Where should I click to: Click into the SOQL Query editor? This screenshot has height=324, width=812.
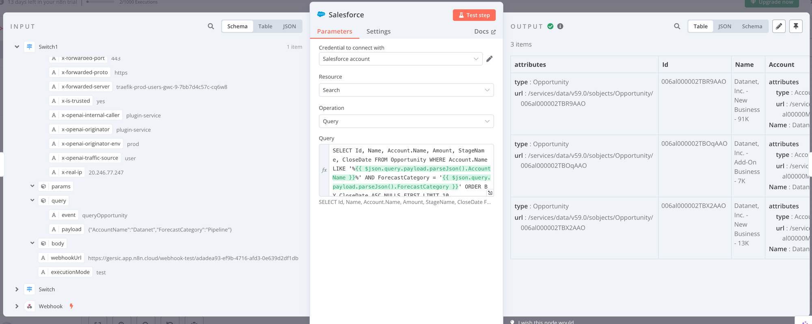pyautogui.click(x=411, y=170)
